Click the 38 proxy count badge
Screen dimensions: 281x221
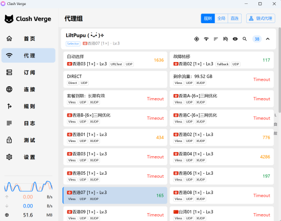click(x=257, y=39)
